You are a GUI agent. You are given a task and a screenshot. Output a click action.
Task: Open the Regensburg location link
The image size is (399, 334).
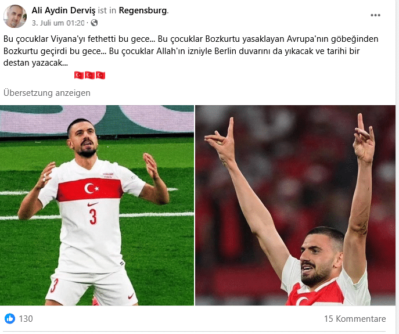(143, 10)
